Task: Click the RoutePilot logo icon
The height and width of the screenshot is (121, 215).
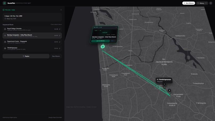Action: (x=4, y=3)
